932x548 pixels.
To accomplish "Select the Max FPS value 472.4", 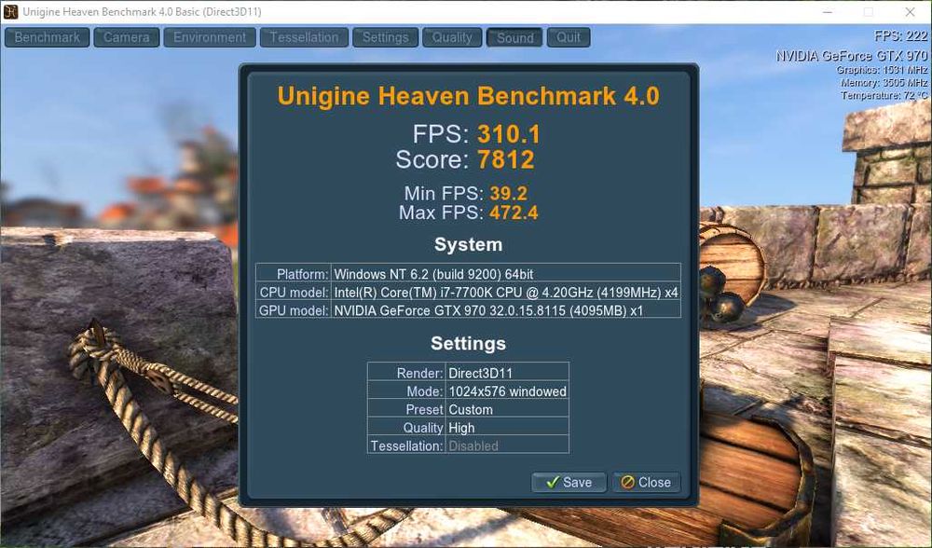I will click(514, 212).
